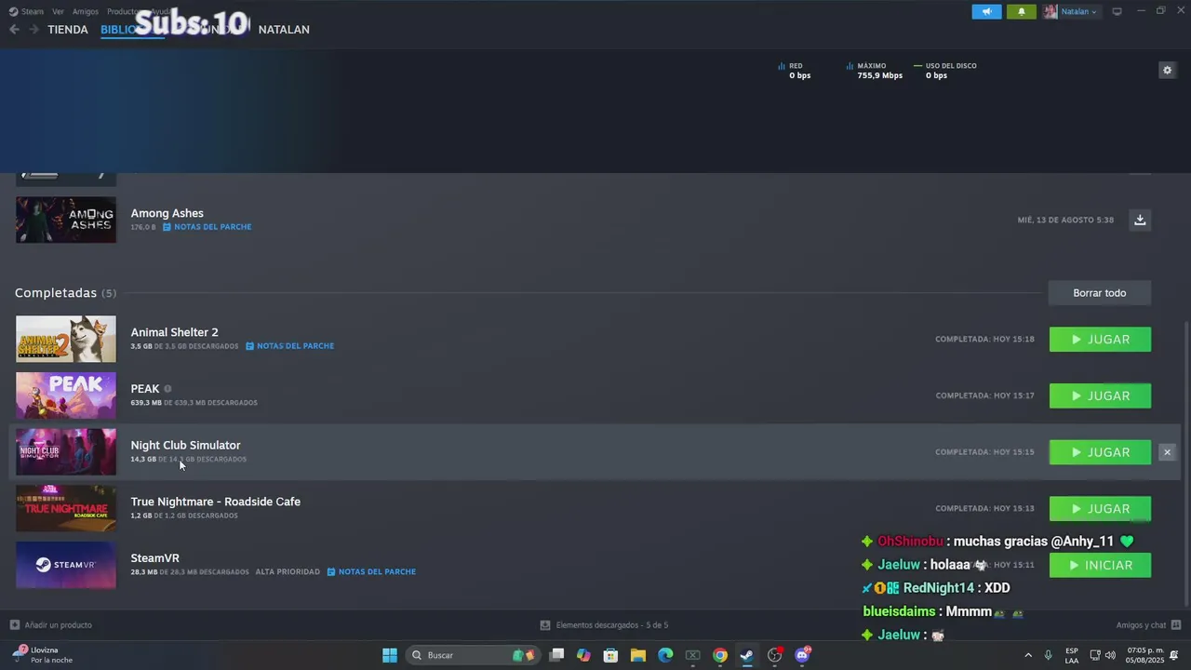Click the taskbar Buscar search box
This screenshot has height=670, width=1191.
coord(475,655)
